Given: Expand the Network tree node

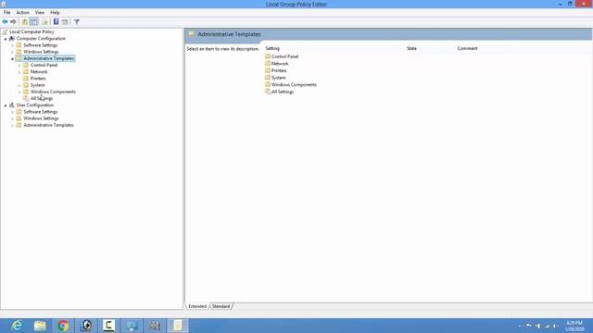Looking at the screenshot, I should click(x=19, y=72).
